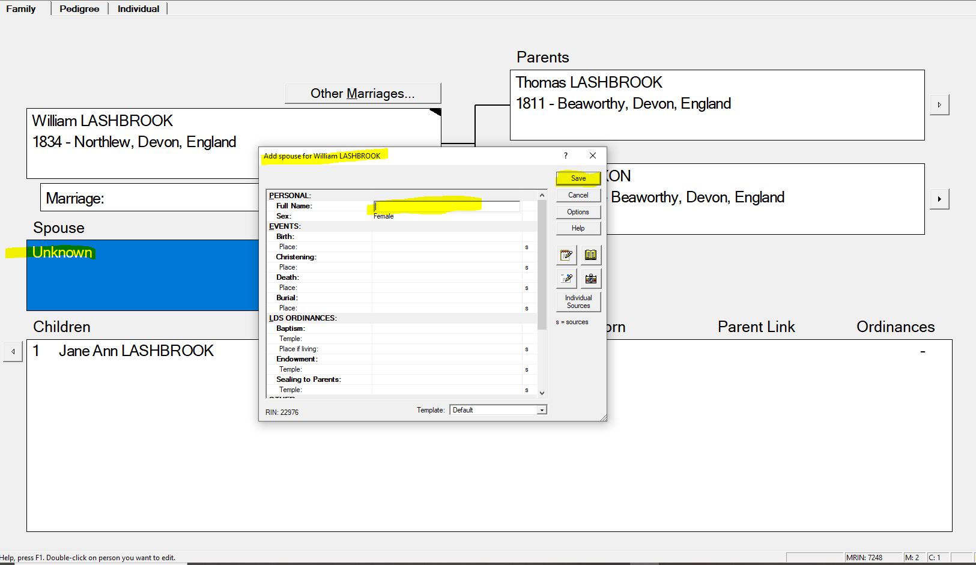Click the 's' source marker for Christening Place
Screen dimensions: 976x565
click(x=527, y=267)
